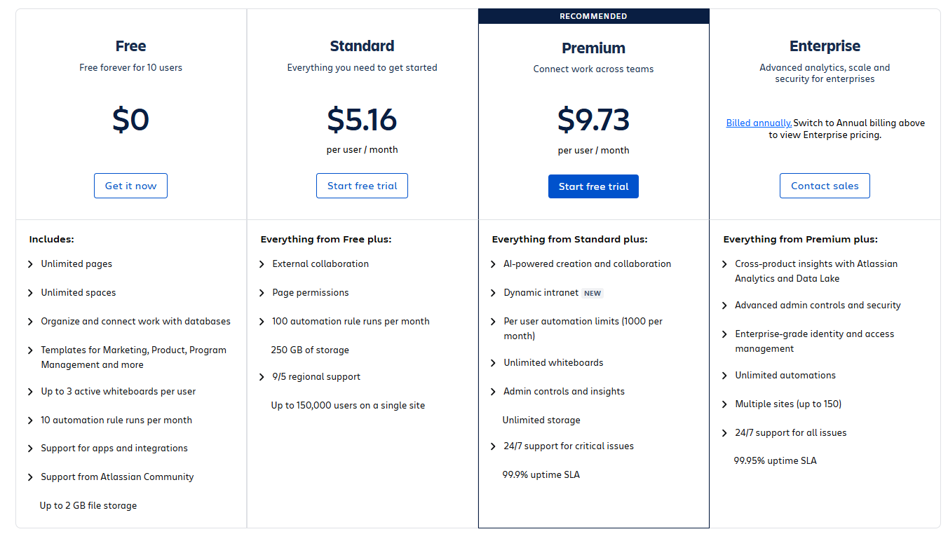Screen dimensions: 948x534
Task: Expand the Unlimited pages feature chevron
Action: point(31,264)
